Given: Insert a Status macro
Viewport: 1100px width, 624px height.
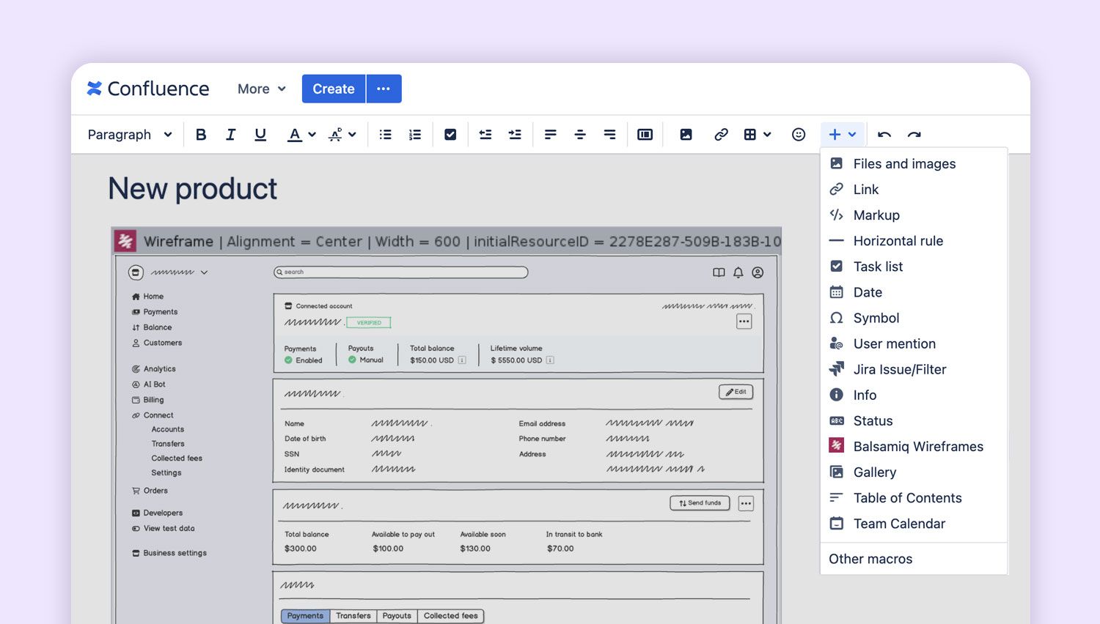Looking at the screenshot, I should pos(914,421).
